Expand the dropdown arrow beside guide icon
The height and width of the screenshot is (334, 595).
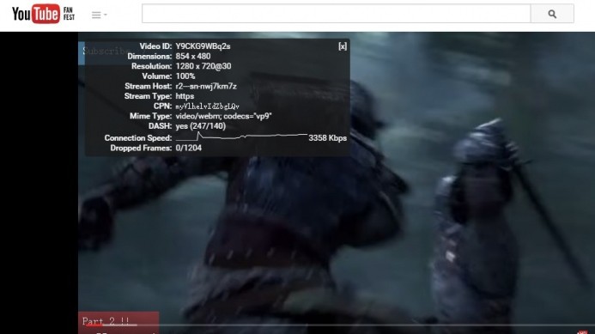106,15
